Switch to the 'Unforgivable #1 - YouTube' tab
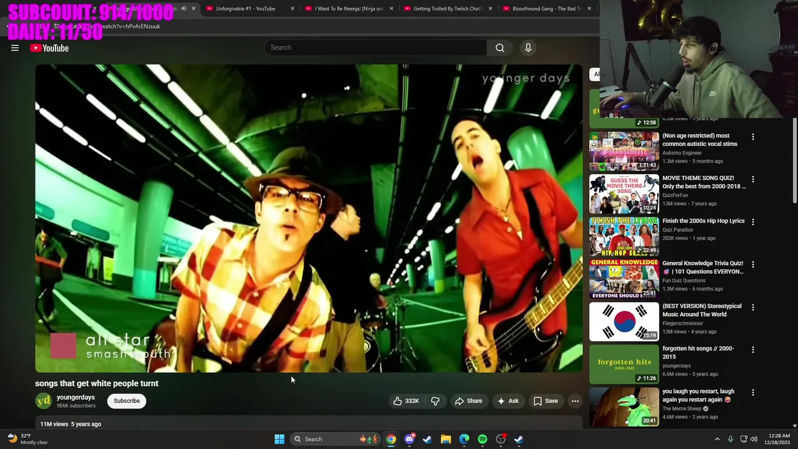Viewport: 798px width, 449px height. pos(245,9)
